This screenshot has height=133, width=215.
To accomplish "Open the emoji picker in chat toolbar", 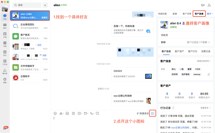I will [55, 113].
